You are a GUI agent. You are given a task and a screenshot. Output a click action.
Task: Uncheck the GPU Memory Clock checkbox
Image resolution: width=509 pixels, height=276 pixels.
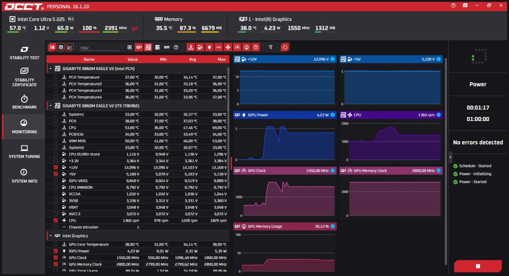pos(56,264)
